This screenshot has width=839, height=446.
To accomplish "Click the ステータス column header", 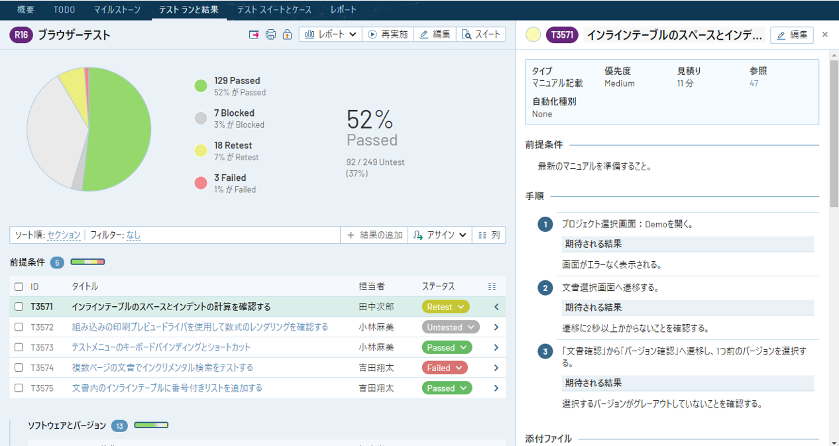I will click(439, 287).
